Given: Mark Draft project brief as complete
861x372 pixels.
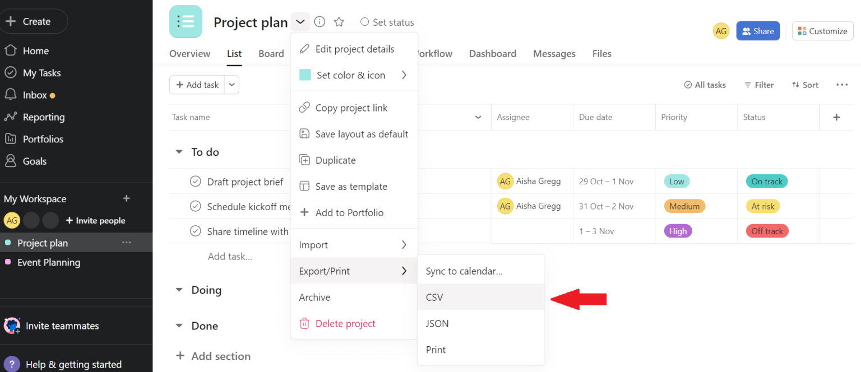Looking at the screenshot, I should (x=195, y=181).
